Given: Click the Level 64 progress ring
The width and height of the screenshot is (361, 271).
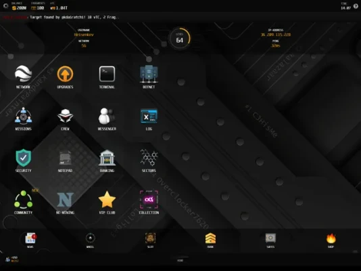Looking at the screenshot, I should [180, 39].
